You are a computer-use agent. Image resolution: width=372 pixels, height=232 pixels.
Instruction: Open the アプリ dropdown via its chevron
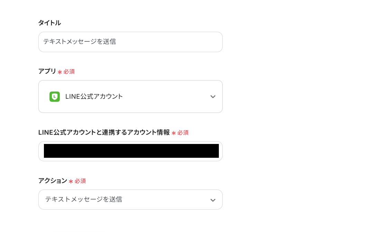coord(213,97)
